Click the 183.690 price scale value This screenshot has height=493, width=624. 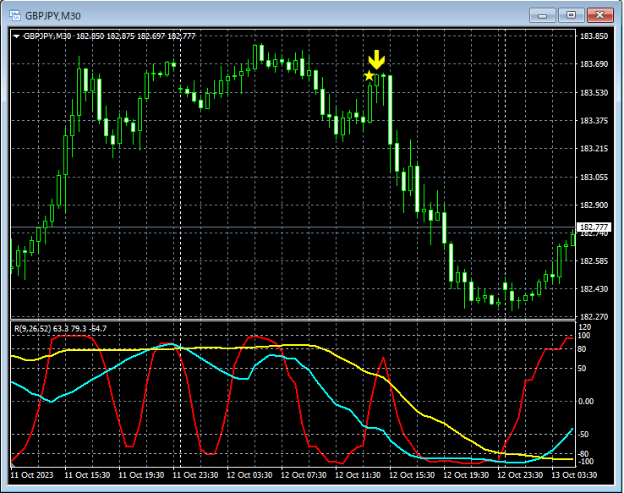click(594, 64)
